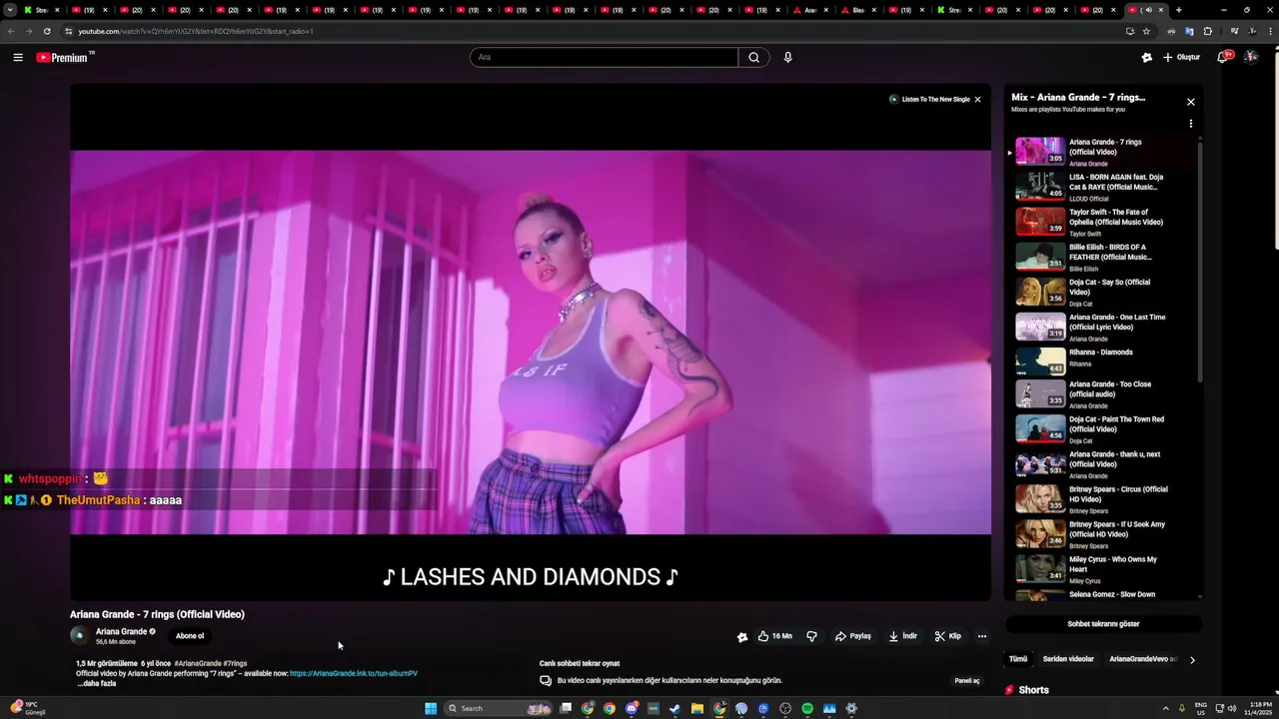Open more actions ellipsis under video
Screen dimensions: 1279x719
pos(982,636)
